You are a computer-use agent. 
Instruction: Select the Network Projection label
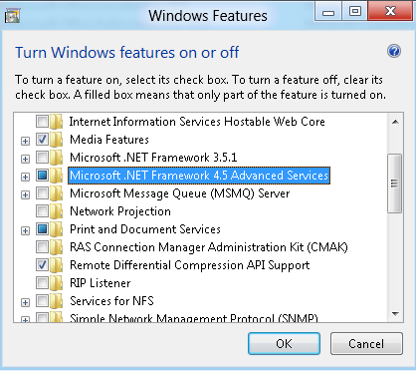pos(120,211)
